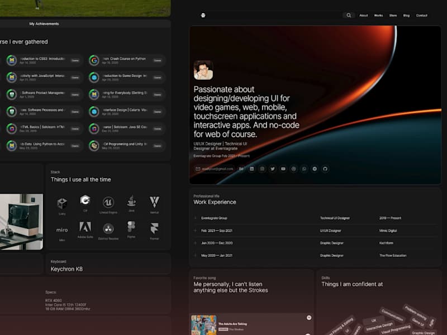Click the 'Technical UI Designer' role text
The image size is (447, 335).
(x=335, y=218)
